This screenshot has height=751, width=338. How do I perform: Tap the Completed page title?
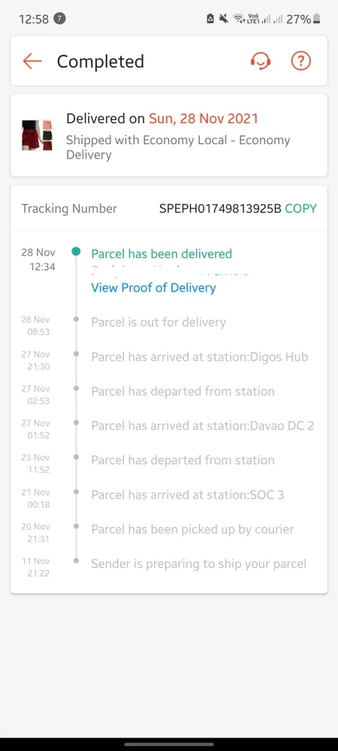pos(101,62)
